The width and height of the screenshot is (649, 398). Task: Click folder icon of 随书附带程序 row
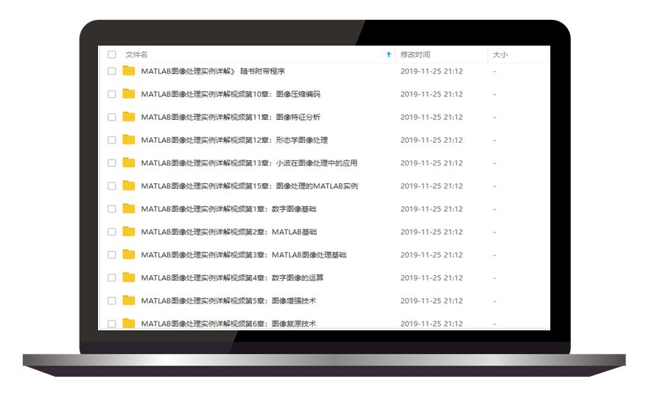129,71
